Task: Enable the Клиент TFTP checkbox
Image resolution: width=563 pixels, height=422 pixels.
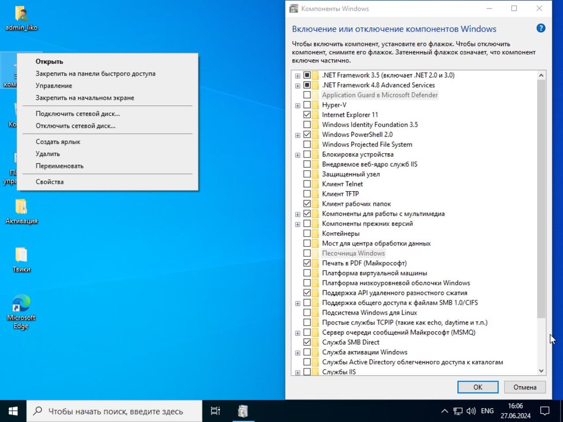Action: pos(307,194)
